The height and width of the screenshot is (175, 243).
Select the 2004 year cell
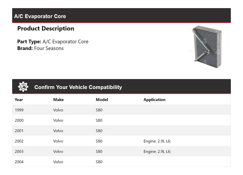click(x=19, y=162)
